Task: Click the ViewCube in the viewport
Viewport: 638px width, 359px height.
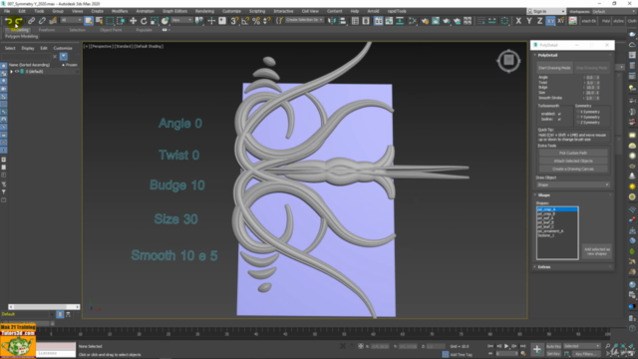Action: coord(508,61)
